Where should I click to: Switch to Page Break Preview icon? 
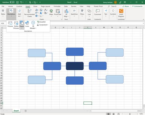[x=118, y=114]
